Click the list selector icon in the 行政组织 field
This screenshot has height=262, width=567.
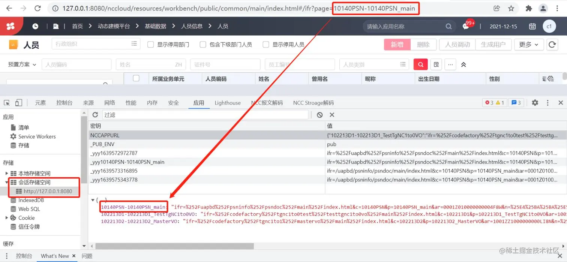(x=134, y=43)
